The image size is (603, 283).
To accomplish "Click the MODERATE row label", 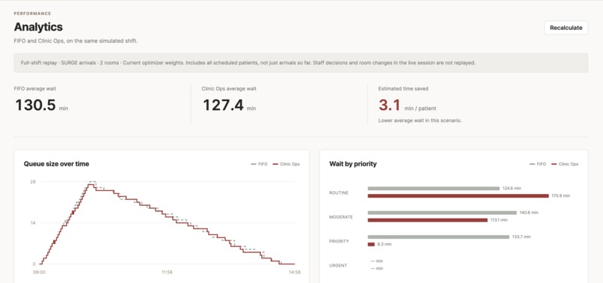I will click(340, 217).
